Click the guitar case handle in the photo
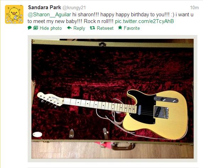The image size is (203, 168). [x=123, y=146]
